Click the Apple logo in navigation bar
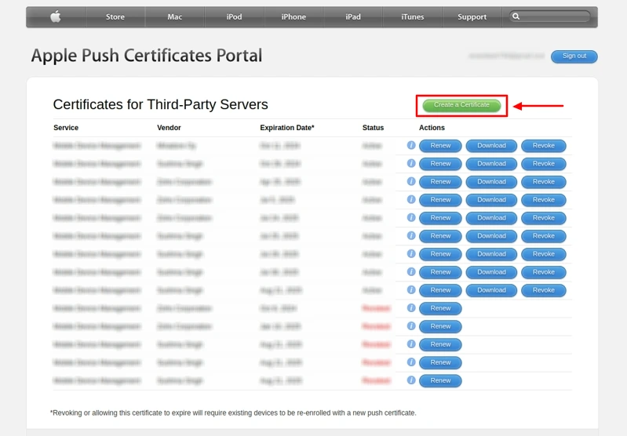This screenshot has width=627, height=436. tap(56, 16)
